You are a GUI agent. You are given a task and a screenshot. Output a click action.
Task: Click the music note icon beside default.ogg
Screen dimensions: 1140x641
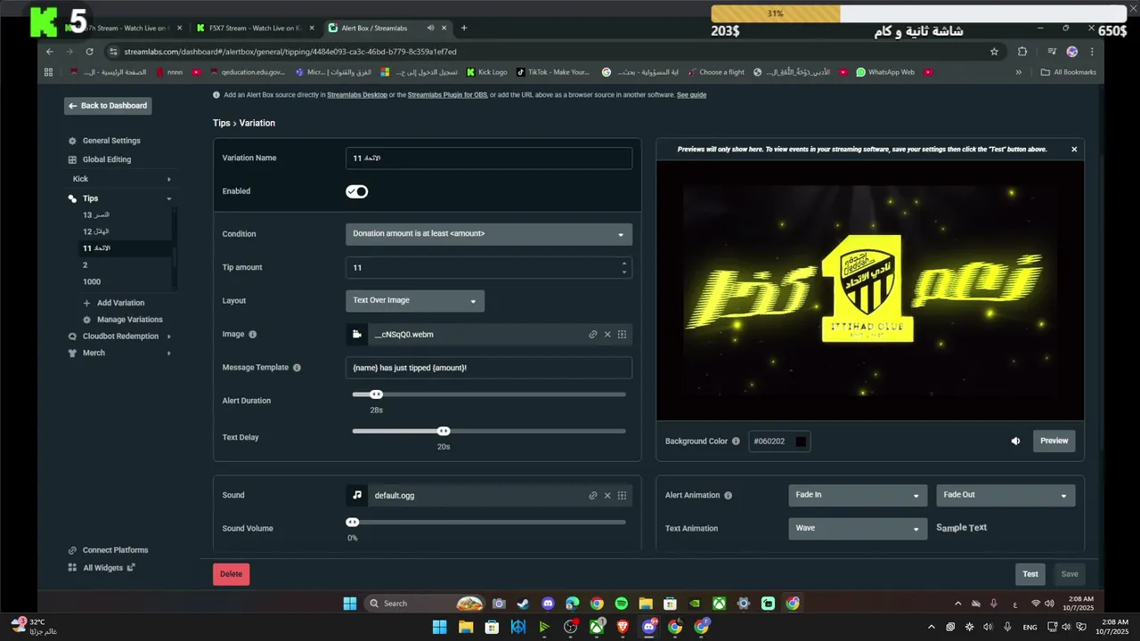(x=356, y=495)
